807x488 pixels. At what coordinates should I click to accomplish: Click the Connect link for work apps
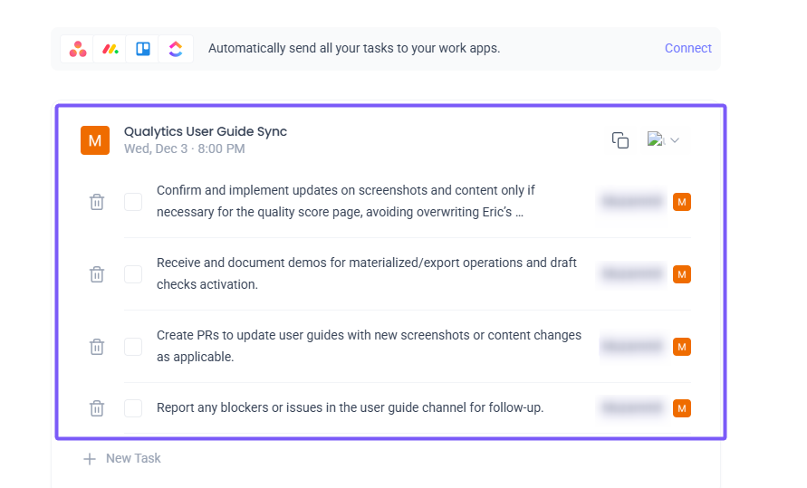pyautogui.click(x=687, y=49)
